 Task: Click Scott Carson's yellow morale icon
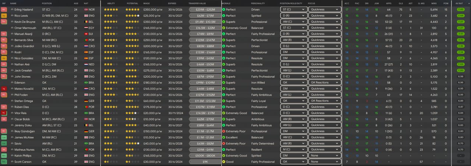click(x=224, y=162)
